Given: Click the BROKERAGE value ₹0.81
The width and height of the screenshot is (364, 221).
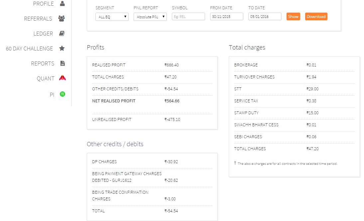Looking at the screenshot, I should [x=311, y=65].
